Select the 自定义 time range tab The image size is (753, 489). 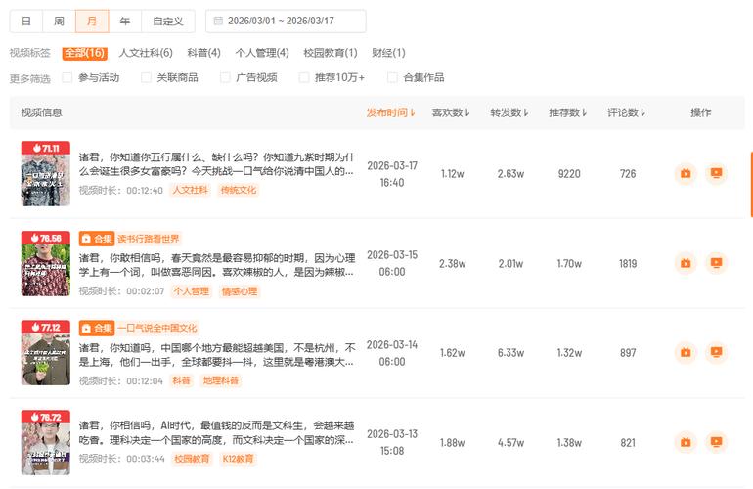[167, 22]
